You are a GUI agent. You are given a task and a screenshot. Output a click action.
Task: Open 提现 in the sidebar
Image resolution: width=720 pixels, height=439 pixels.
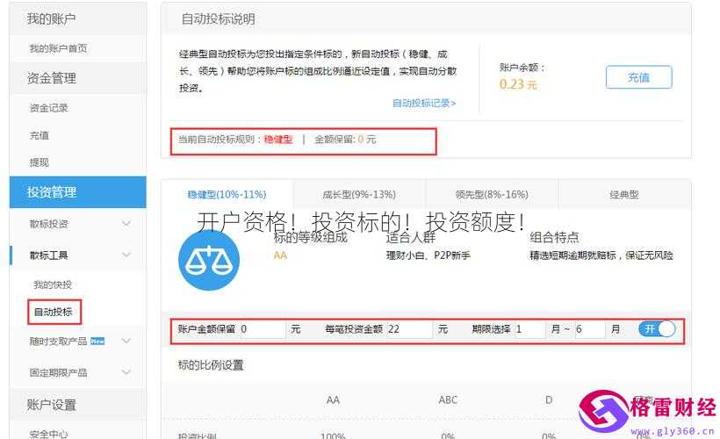point(39,162)
